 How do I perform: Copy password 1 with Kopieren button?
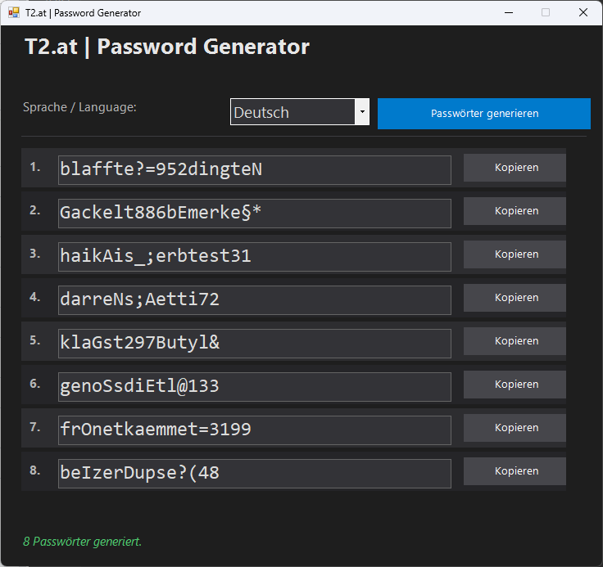point(515,168)
